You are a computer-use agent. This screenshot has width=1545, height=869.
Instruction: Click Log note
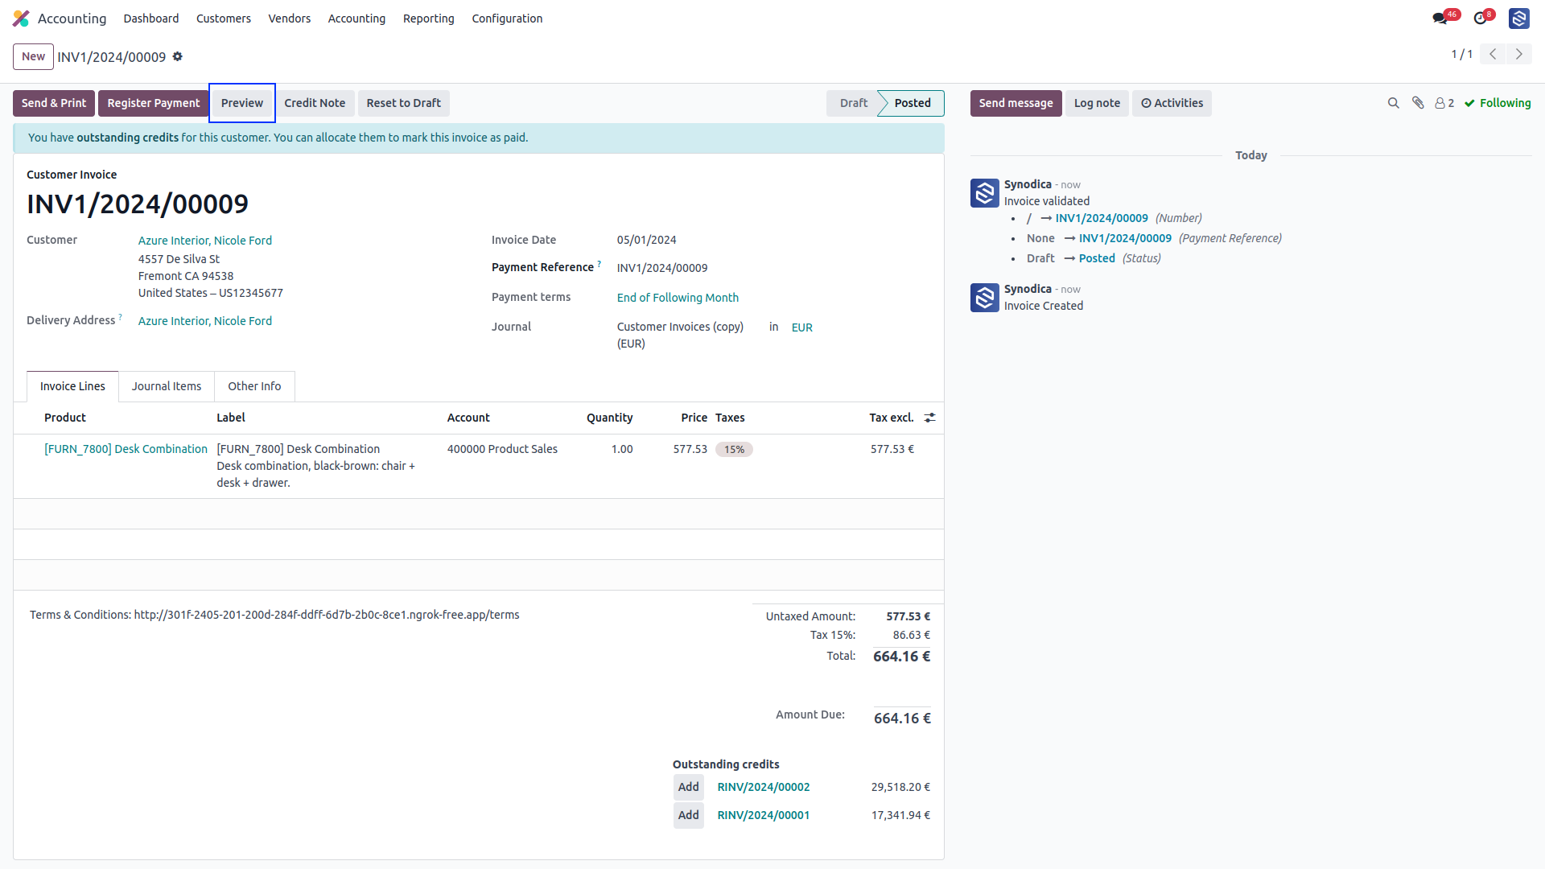1097,103
